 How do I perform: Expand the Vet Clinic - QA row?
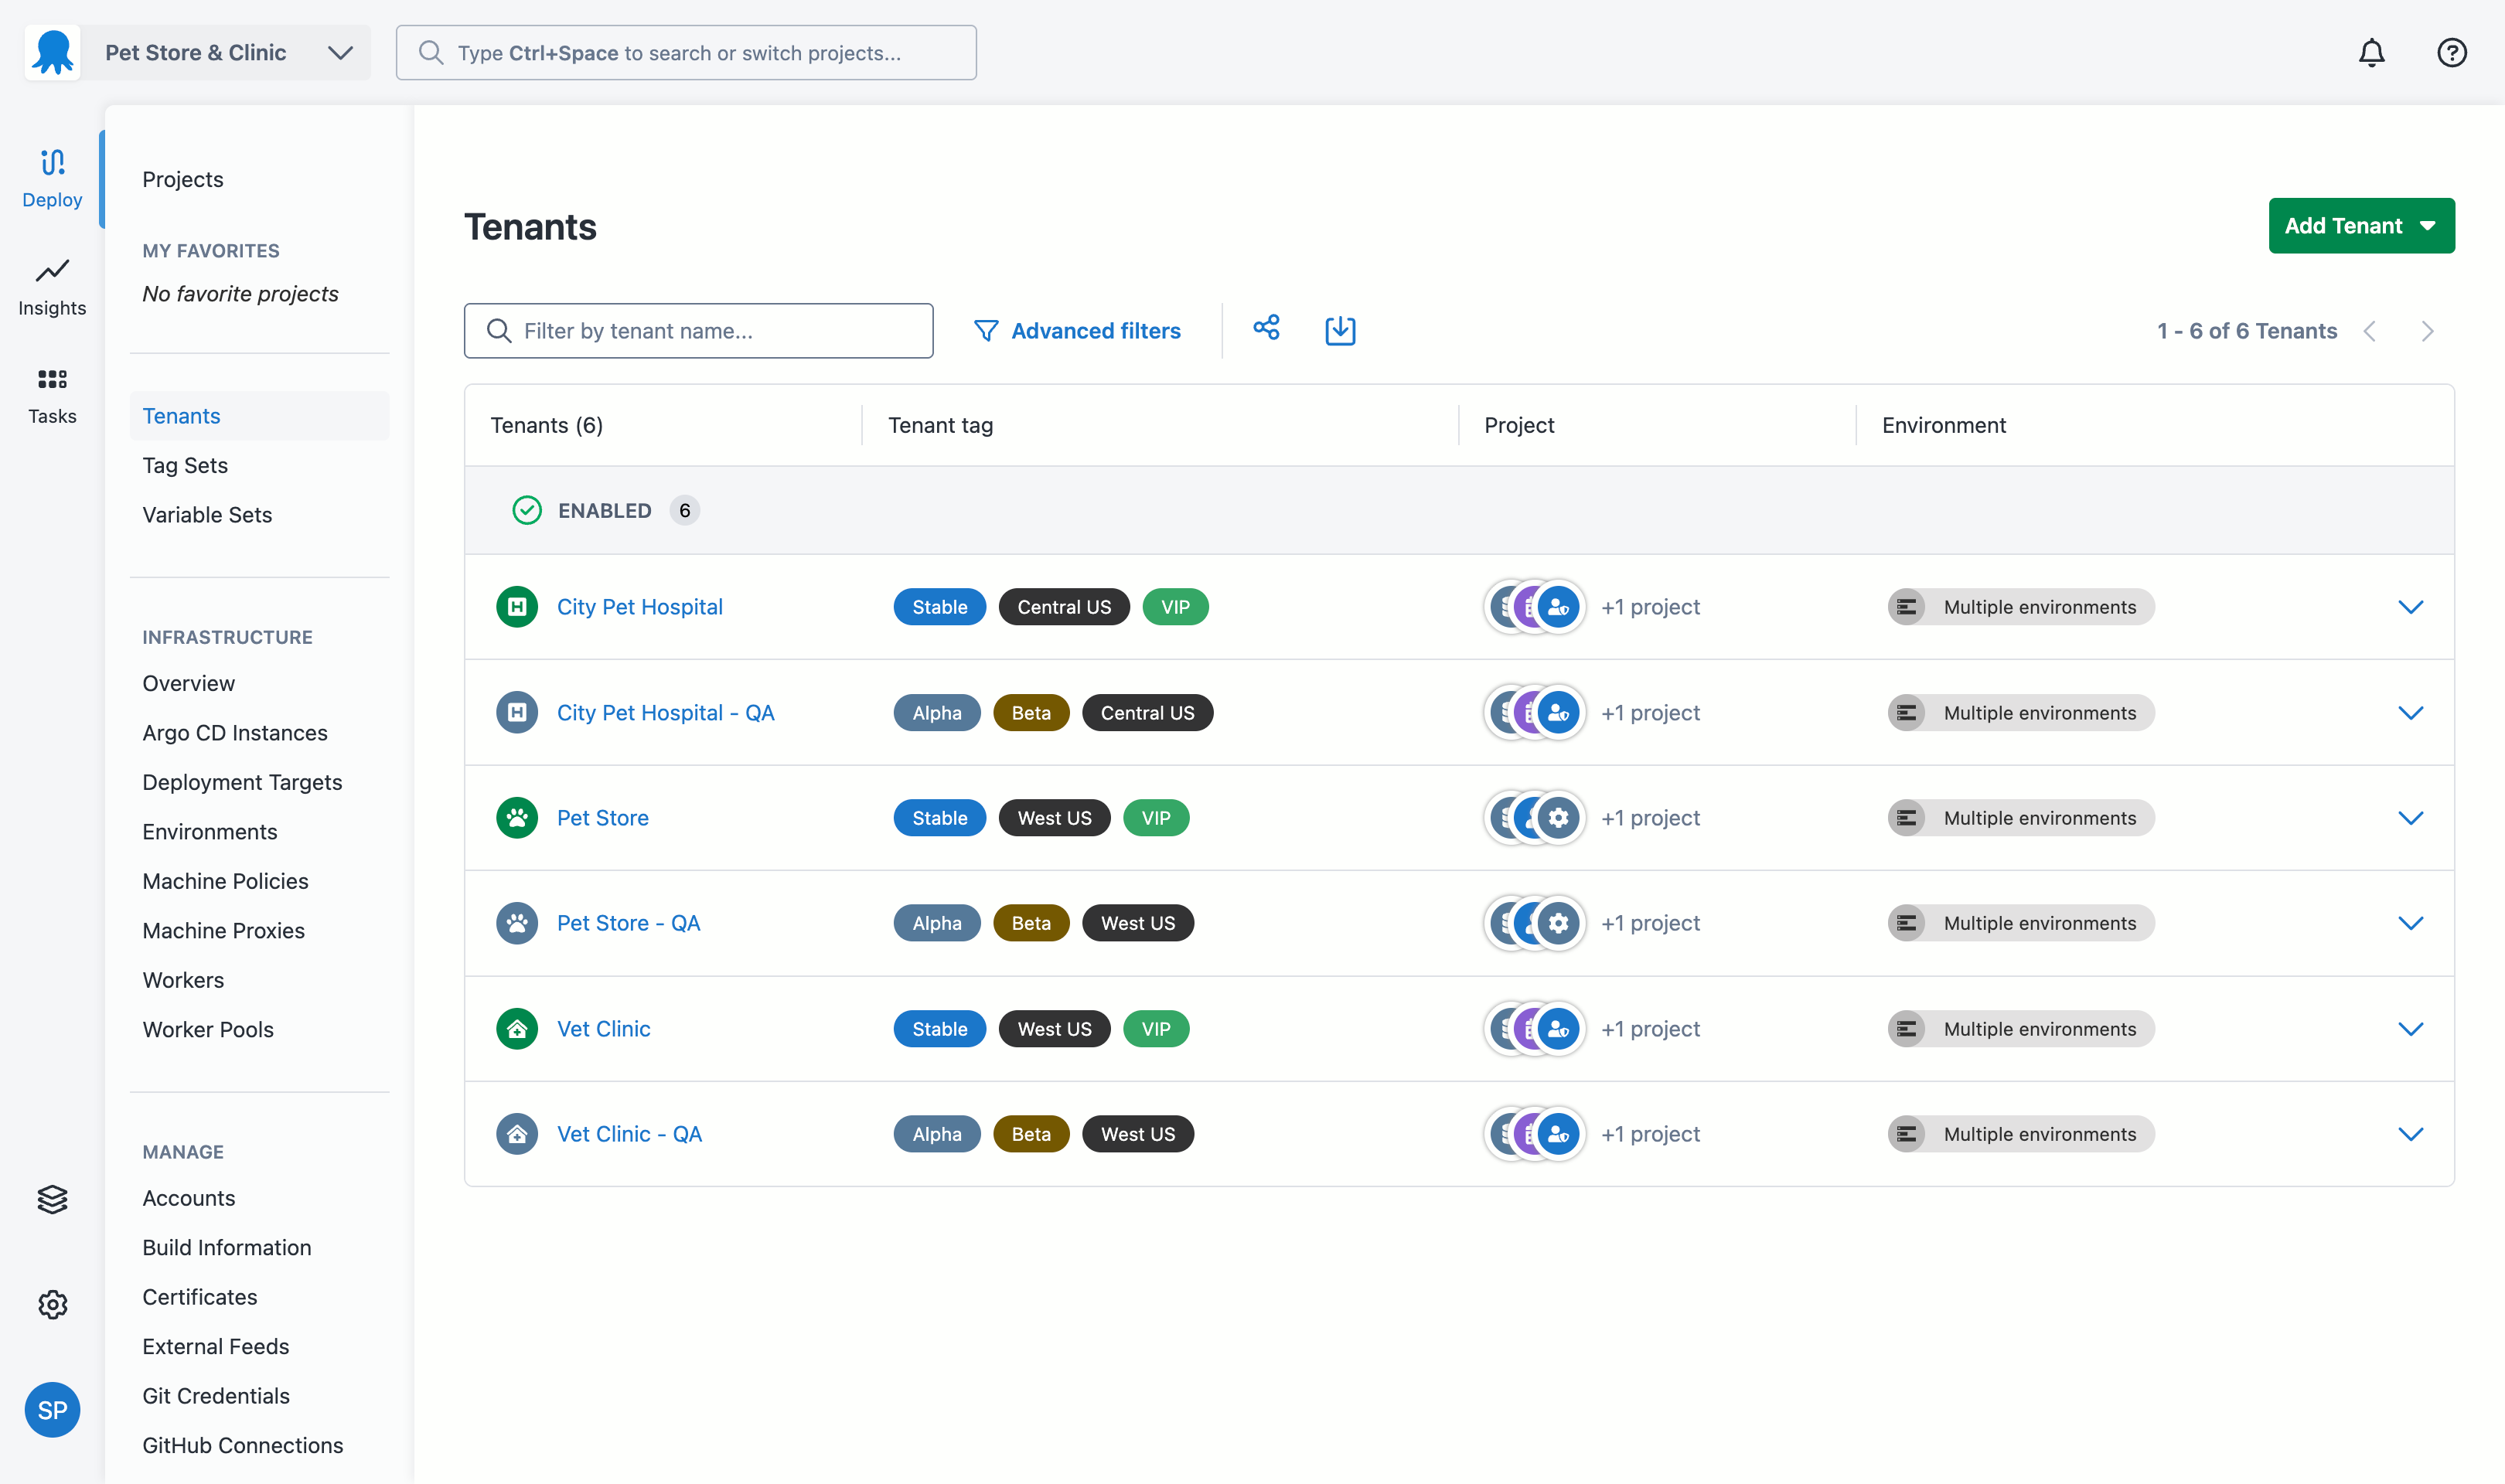pos(2410,1134)
